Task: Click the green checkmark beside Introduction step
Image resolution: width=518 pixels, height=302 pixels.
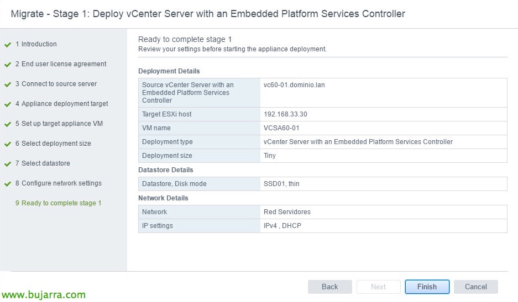Action: tap(8, 45)
